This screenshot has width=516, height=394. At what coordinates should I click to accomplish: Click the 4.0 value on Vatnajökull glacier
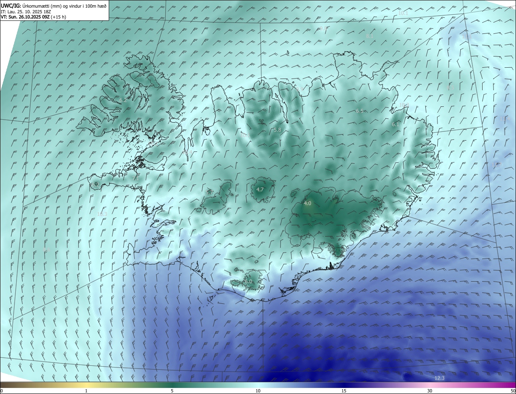coord(308,203)
